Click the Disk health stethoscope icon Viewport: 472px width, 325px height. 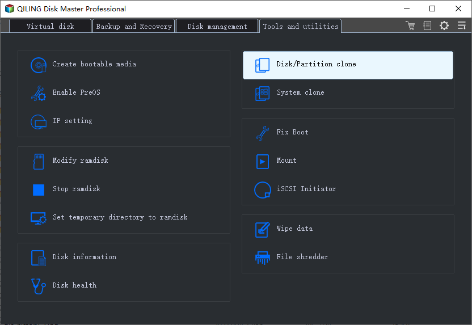click(39, 286)
